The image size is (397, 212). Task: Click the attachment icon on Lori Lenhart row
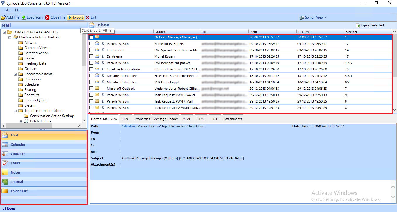[103, 50]
